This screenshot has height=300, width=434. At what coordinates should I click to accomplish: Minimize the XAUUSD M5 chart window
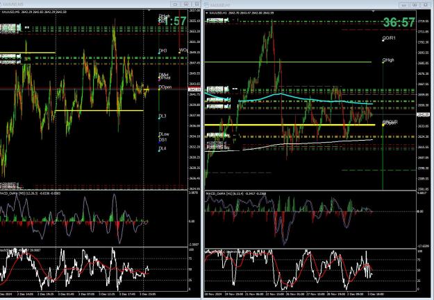pos(175,4)
